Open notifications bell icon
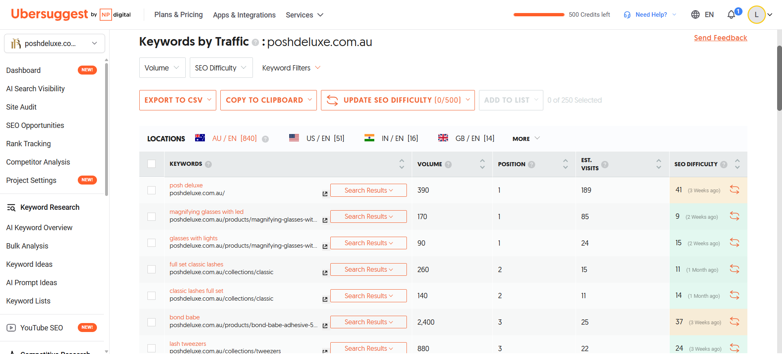 point(731,15)
